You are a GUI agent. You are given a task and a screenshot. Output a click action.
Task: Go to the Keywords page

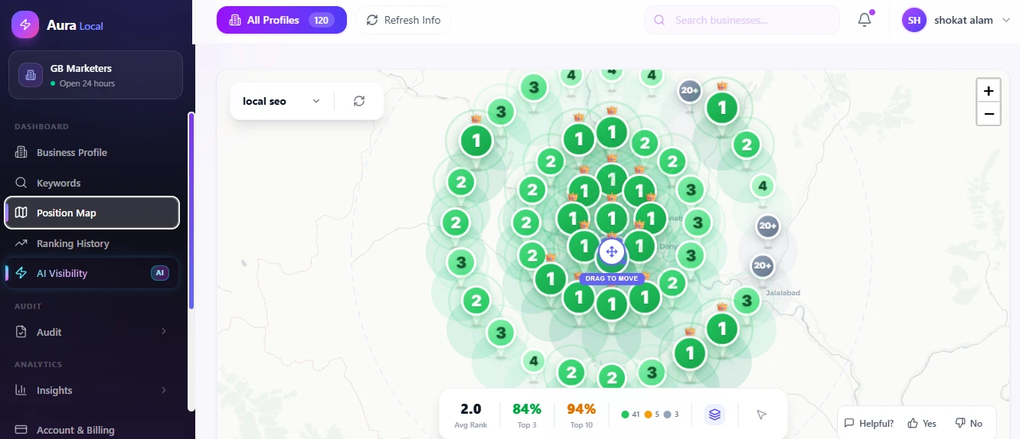coord(92,183)
